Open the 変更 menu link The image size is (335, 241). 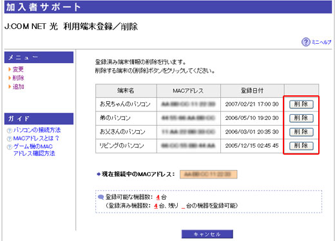18,70
